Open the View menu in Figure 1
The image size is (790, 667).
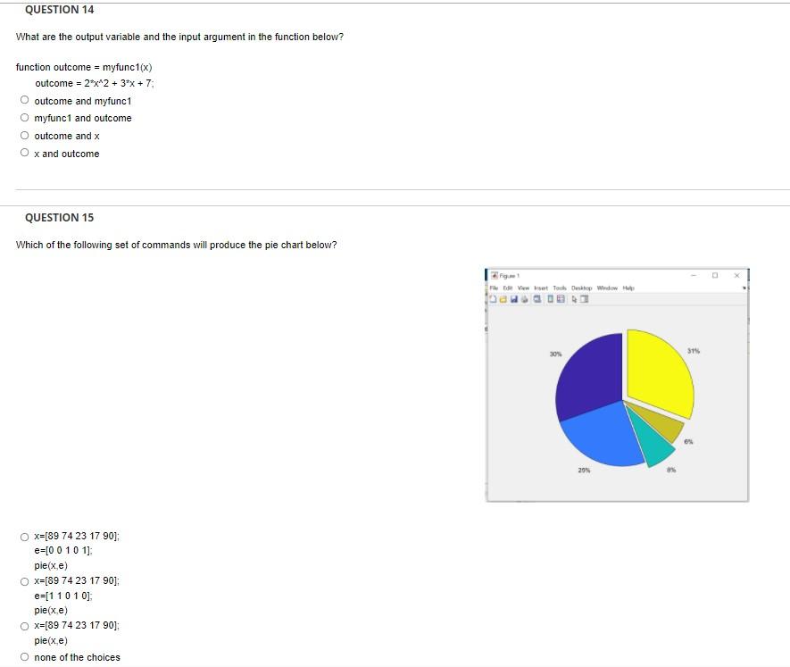[x=524, y=288]
